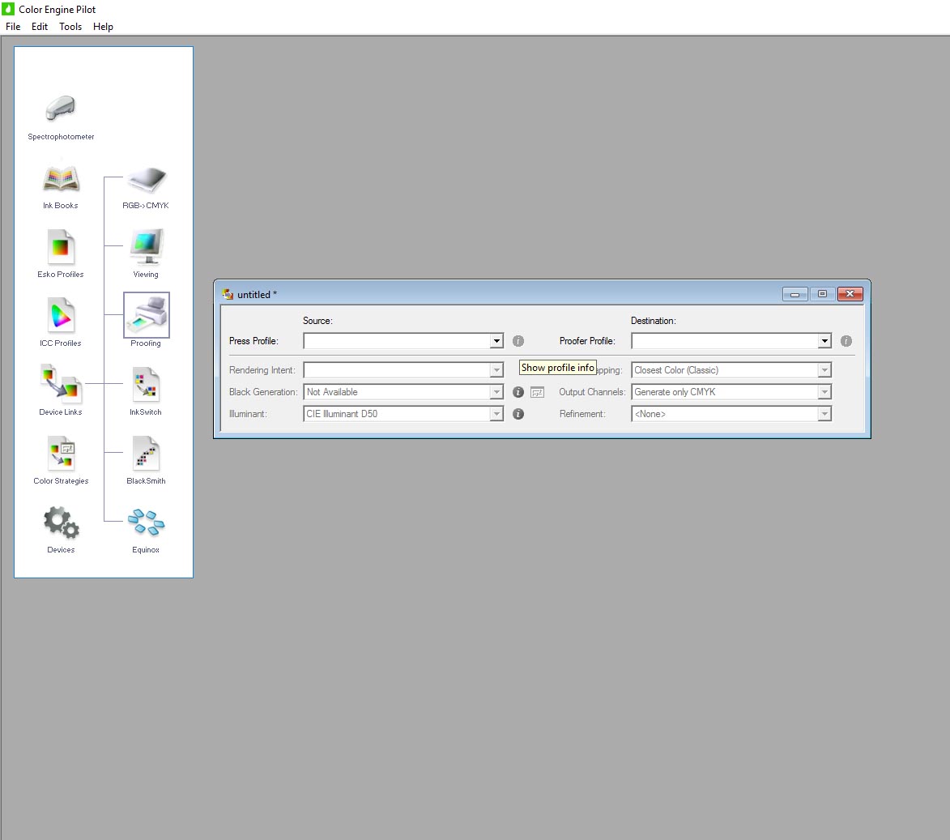
Task: Open the Devices gears icon
Action: (61, 522)
